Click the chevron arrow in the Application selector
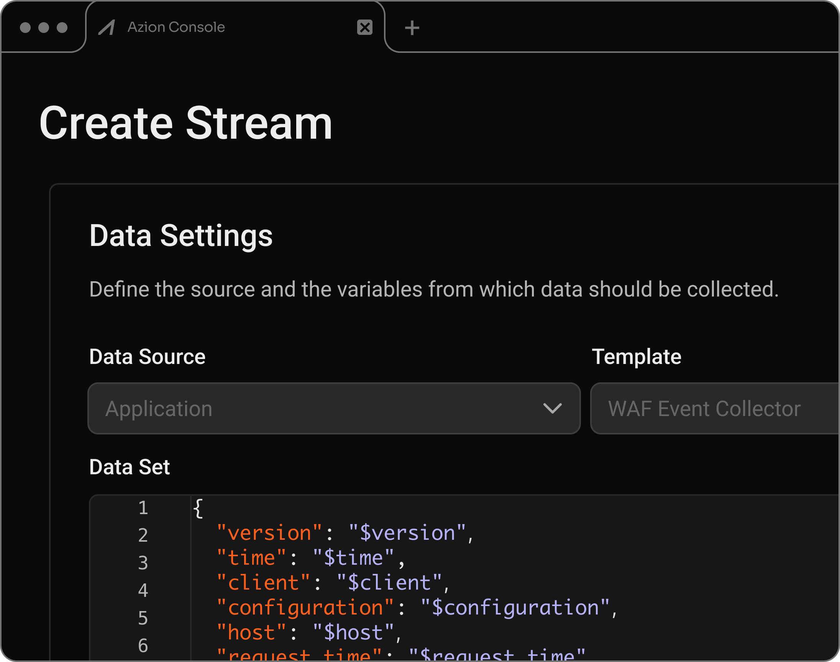 coord(553,408)
